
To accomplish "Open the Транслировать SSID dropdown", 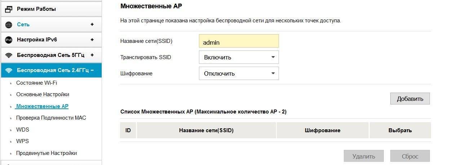I will click(x=239, y=57).
